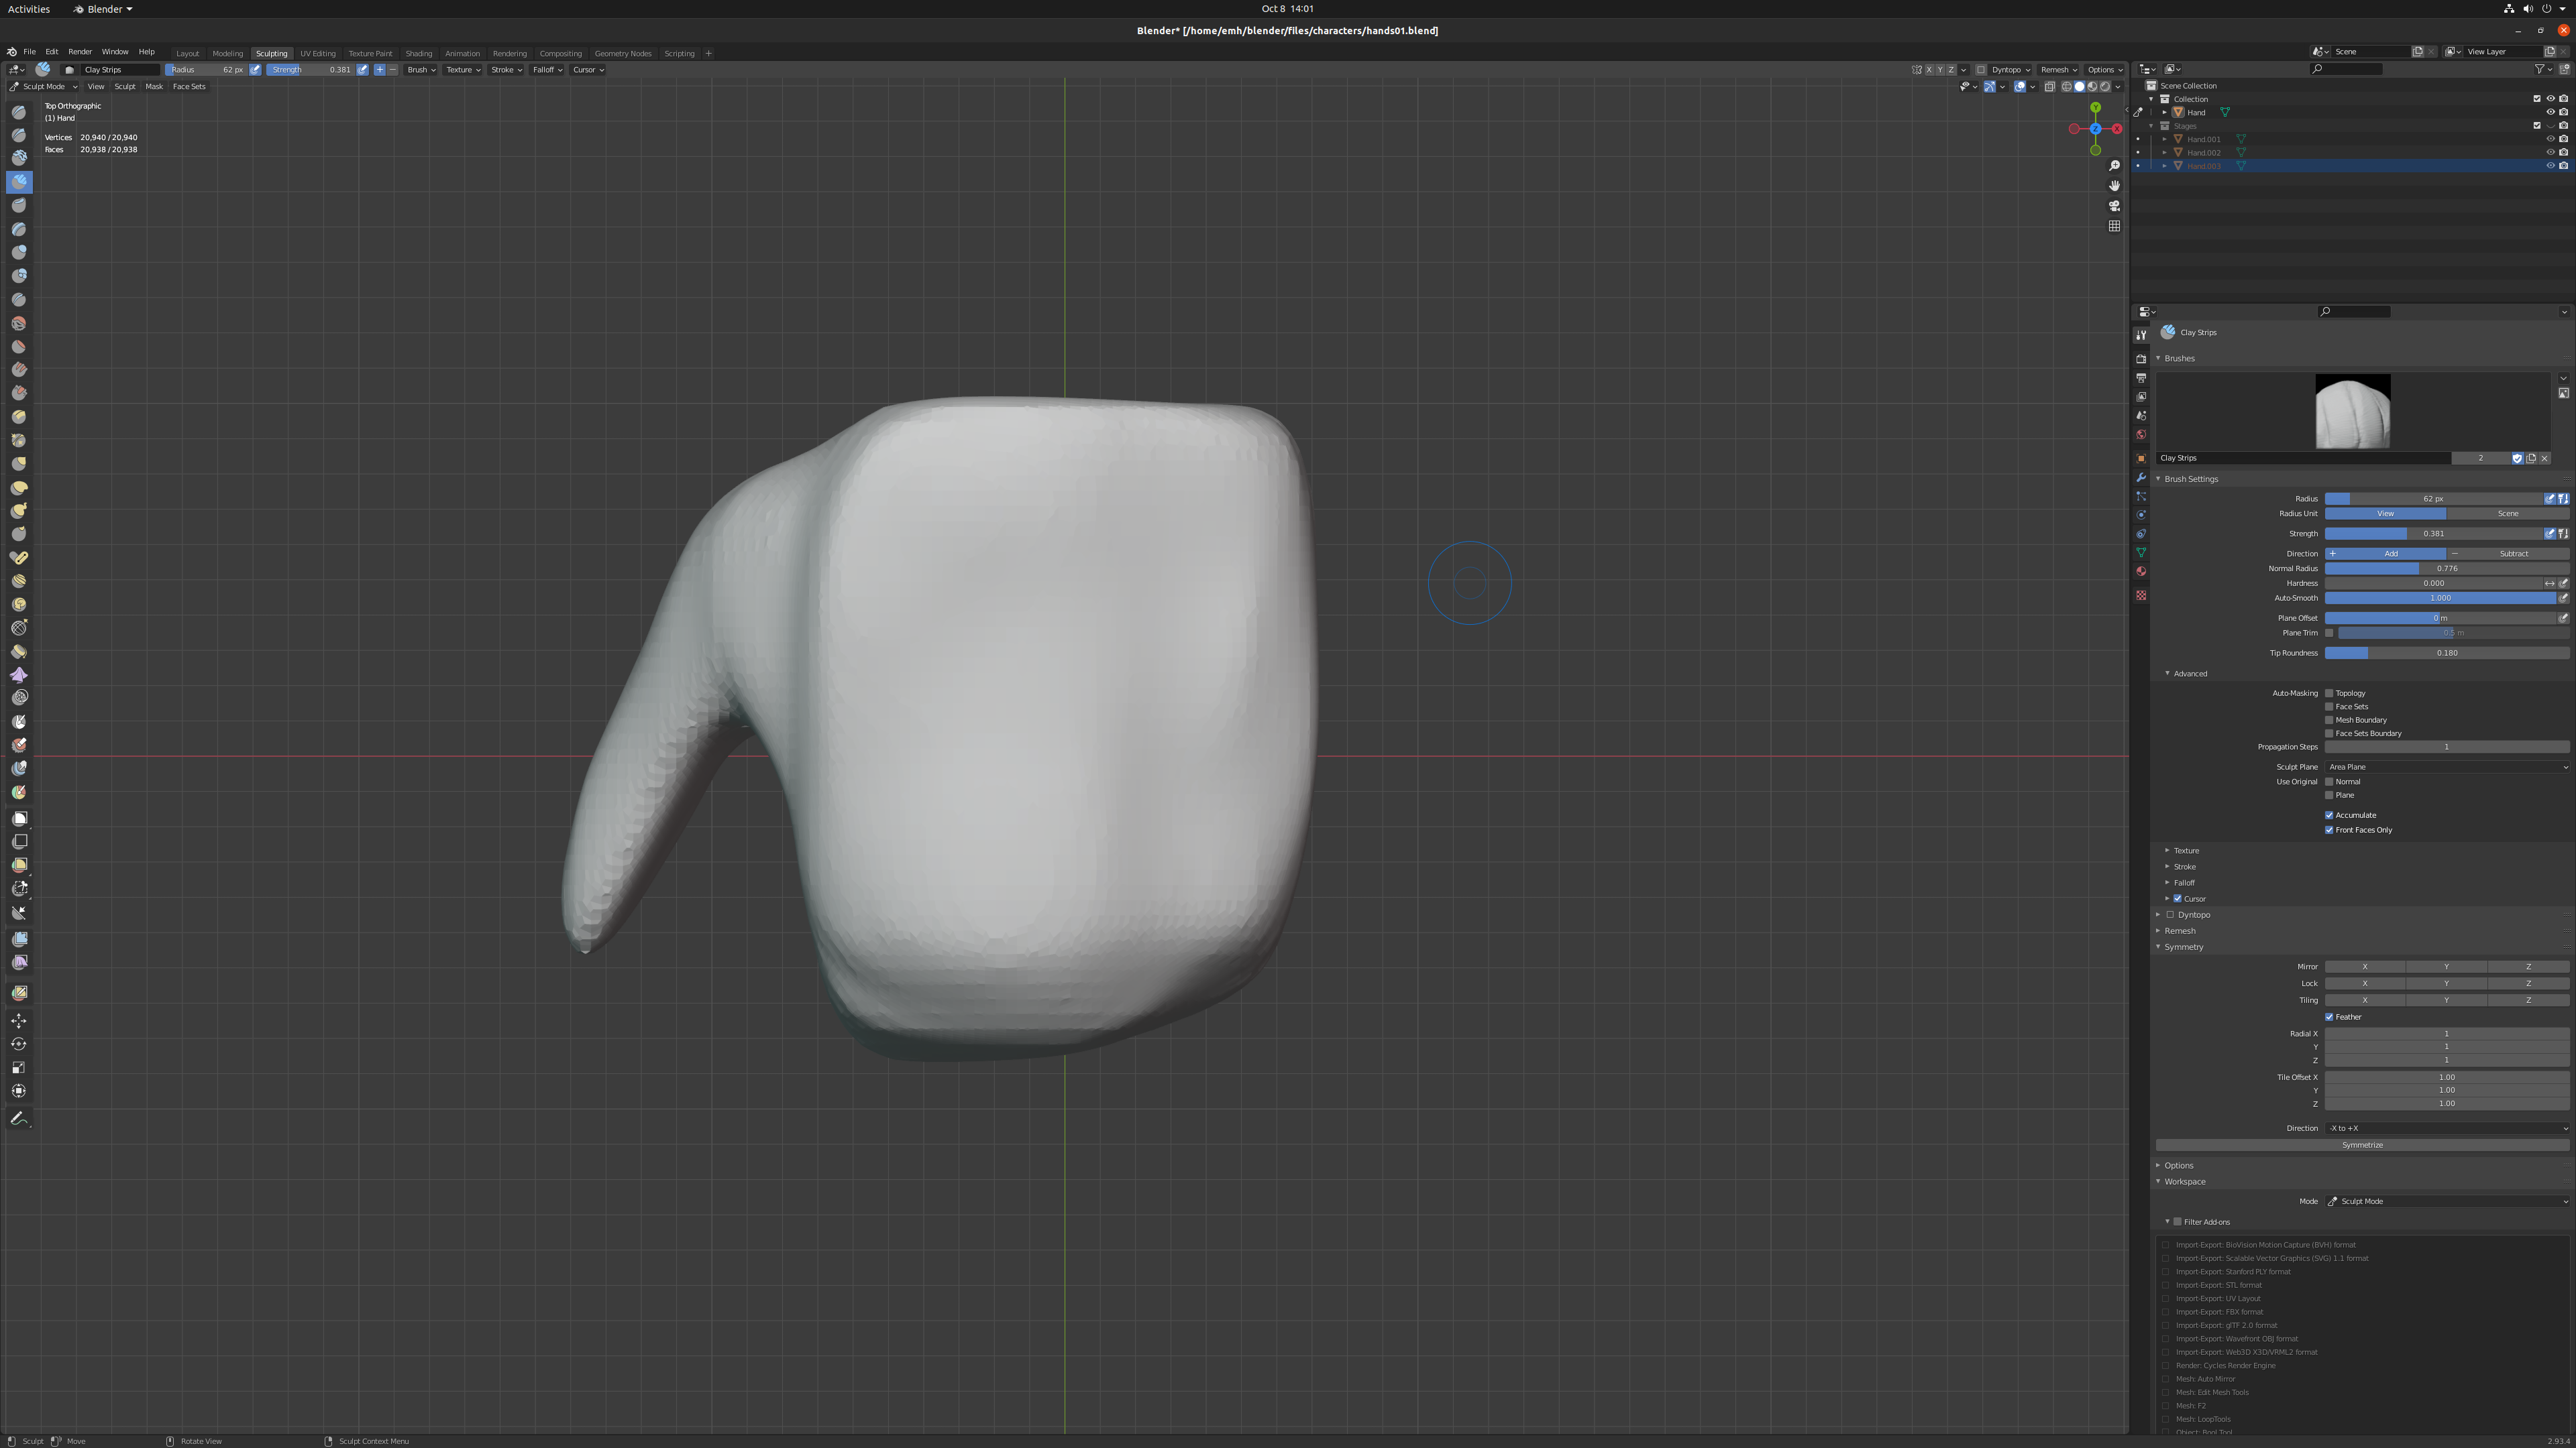Switch orthographic/perspective grid icon
Image resolution: width=2576 pixels, height=1448 pixels.
coord(2114,226)
